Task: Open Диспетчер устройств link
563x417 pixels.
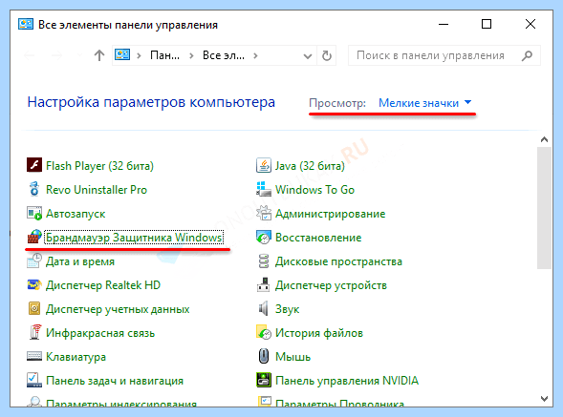Action: pos(331,285)
